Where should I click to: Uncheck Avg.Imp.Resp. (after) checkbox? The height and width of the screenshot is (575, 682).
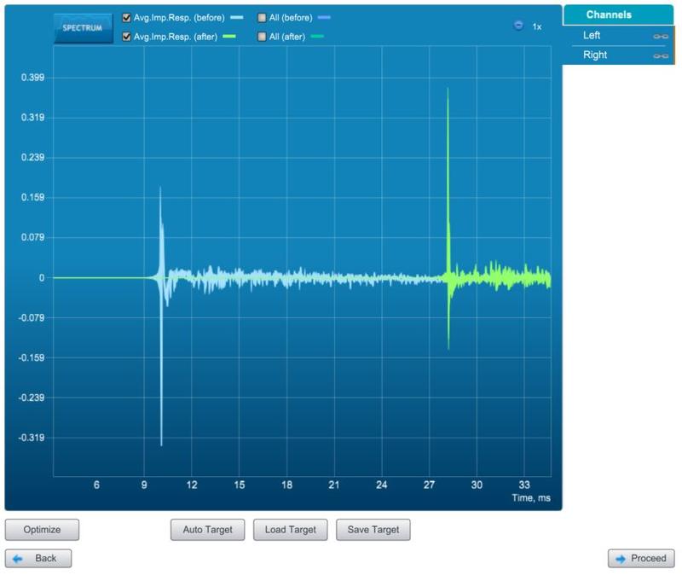click(126, 37)
